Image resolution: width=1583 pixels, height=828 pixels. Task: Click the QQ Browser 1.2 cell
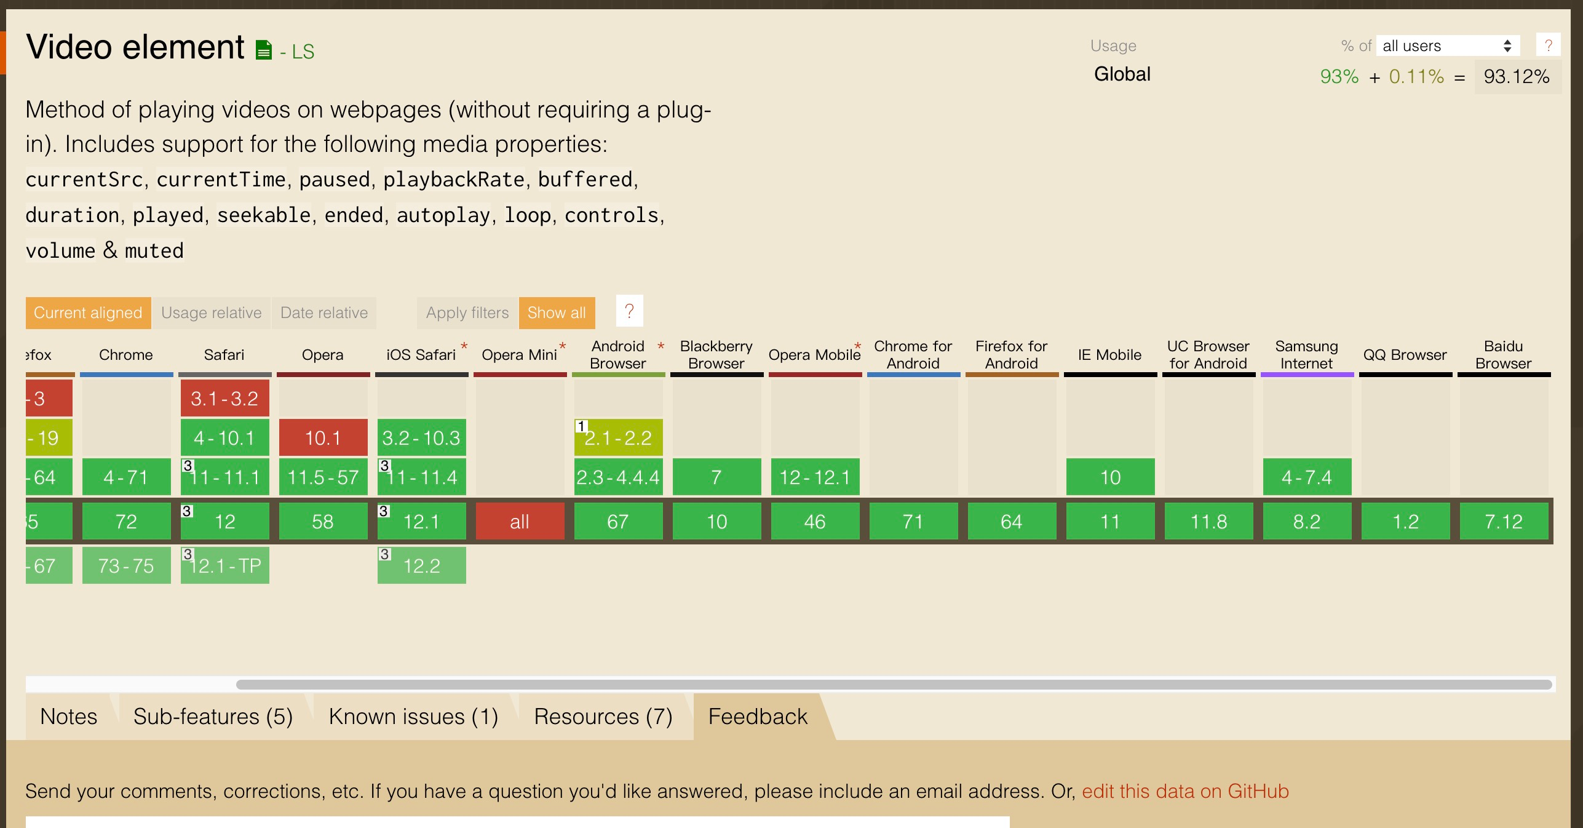[1406, 522]
